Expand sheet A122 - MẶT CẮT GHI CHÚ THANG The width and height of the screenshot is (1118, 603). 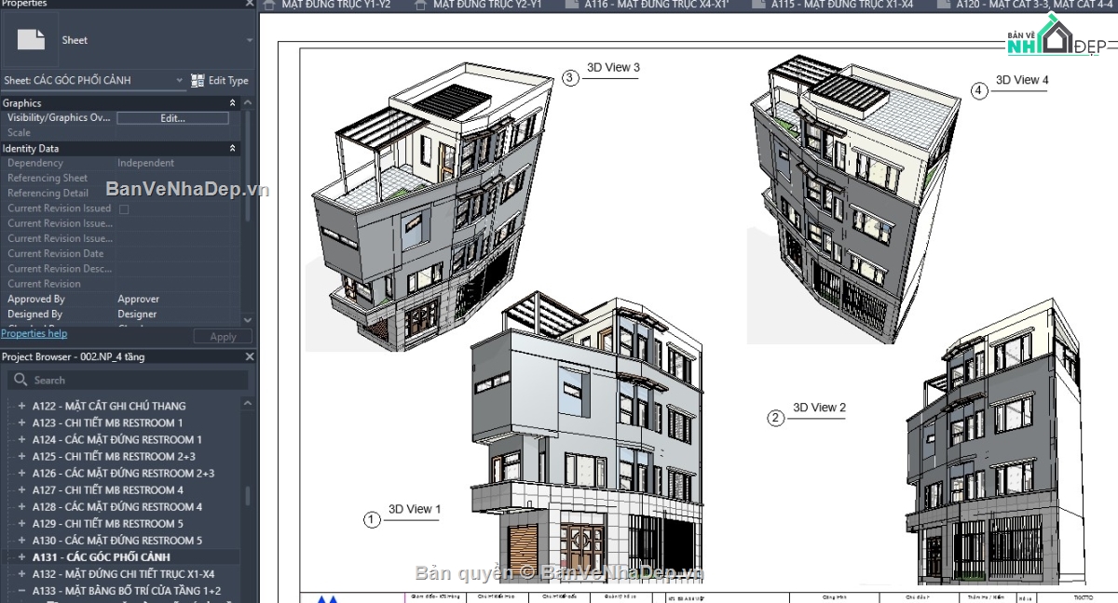(x=21, y=406)
